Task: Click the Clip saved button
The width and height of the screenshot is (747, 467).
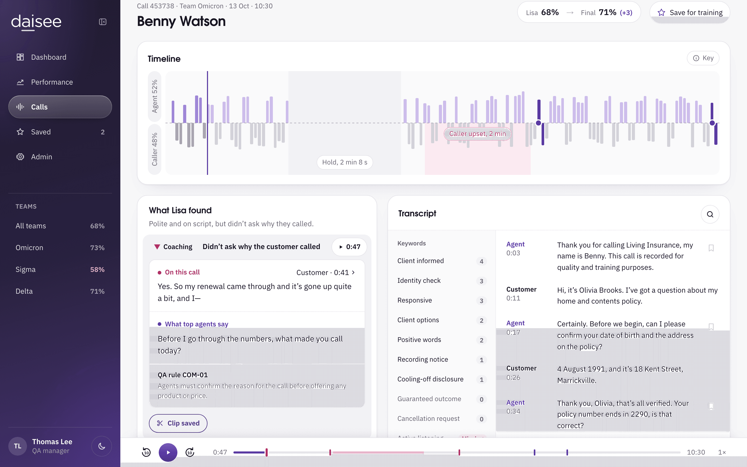Action: pyautogui.click(x=178, y=423)
